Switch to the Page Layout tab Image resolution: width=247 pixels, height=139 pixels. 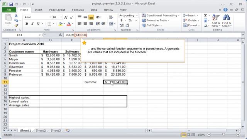click(57, 10)
